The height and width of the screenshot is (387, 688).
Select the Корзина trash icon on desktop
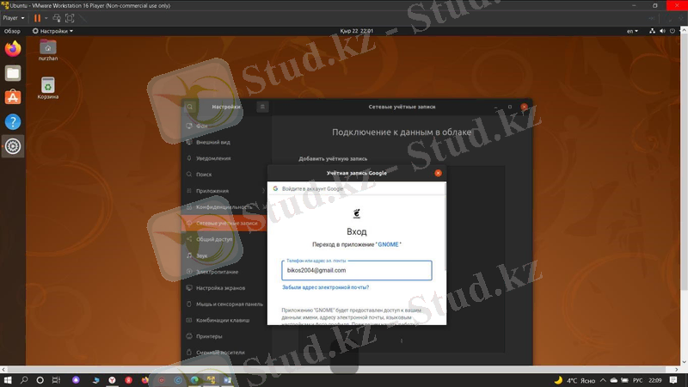(48, 88)
